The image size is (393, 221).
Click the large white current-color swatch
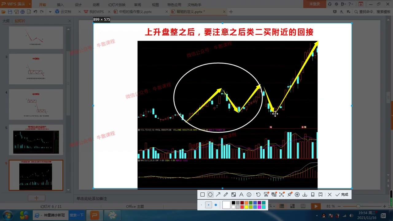click(x=226, y=205)
